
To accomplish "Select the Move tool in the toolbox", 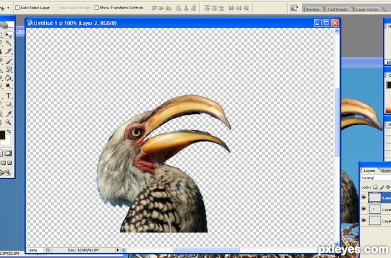I will [x=8, y=35].
